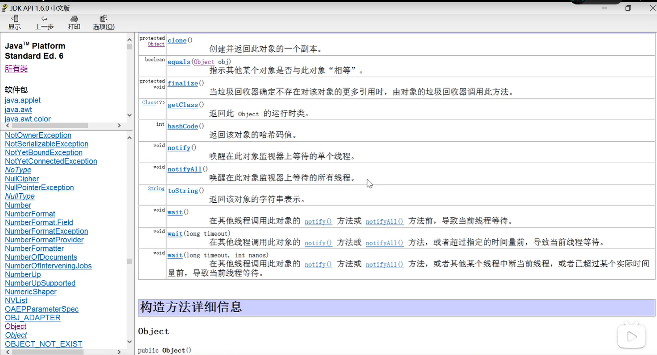Click the Class return type link of getClass
657x355 pixels.
[149, 102]
